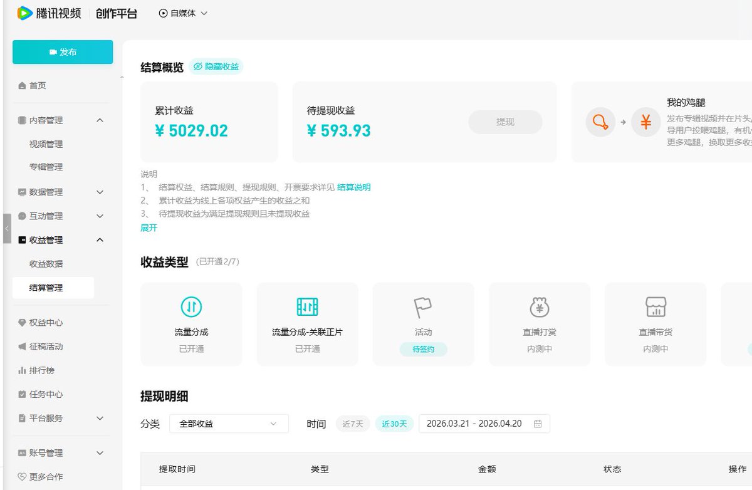Click the chicken leg icon in 我的鸡腿
Viewport: 752px width, 490px height.
600,122
